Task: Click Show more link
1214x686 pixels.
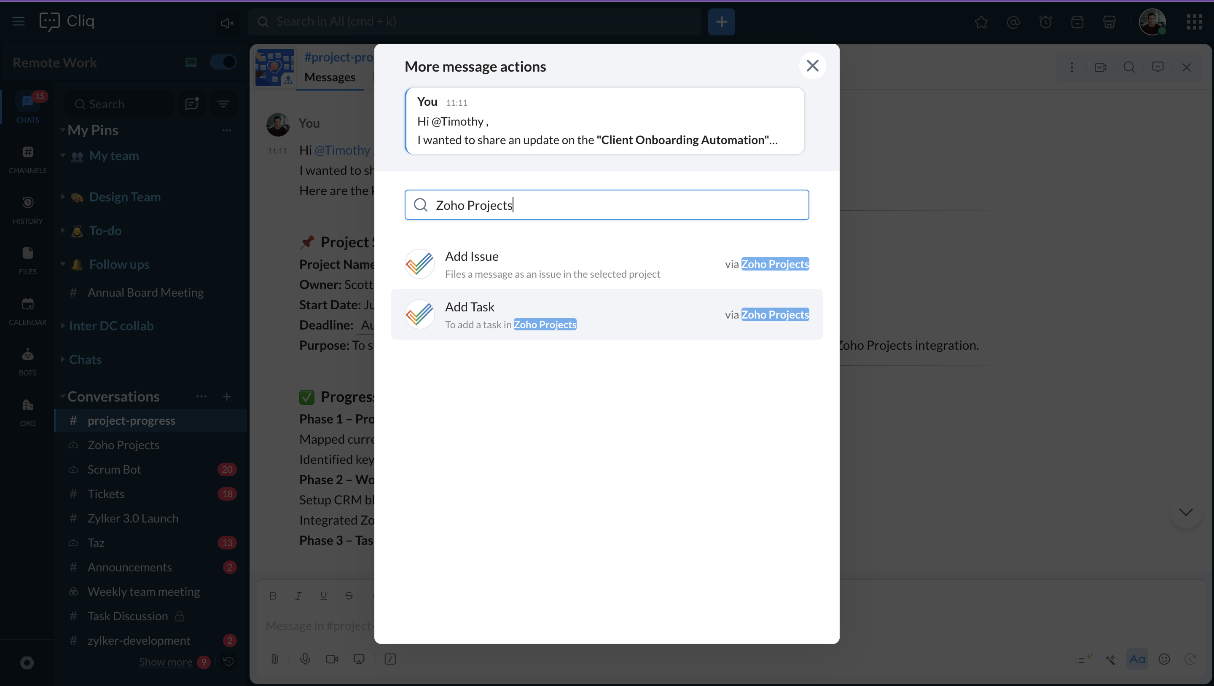Action: 165,662
